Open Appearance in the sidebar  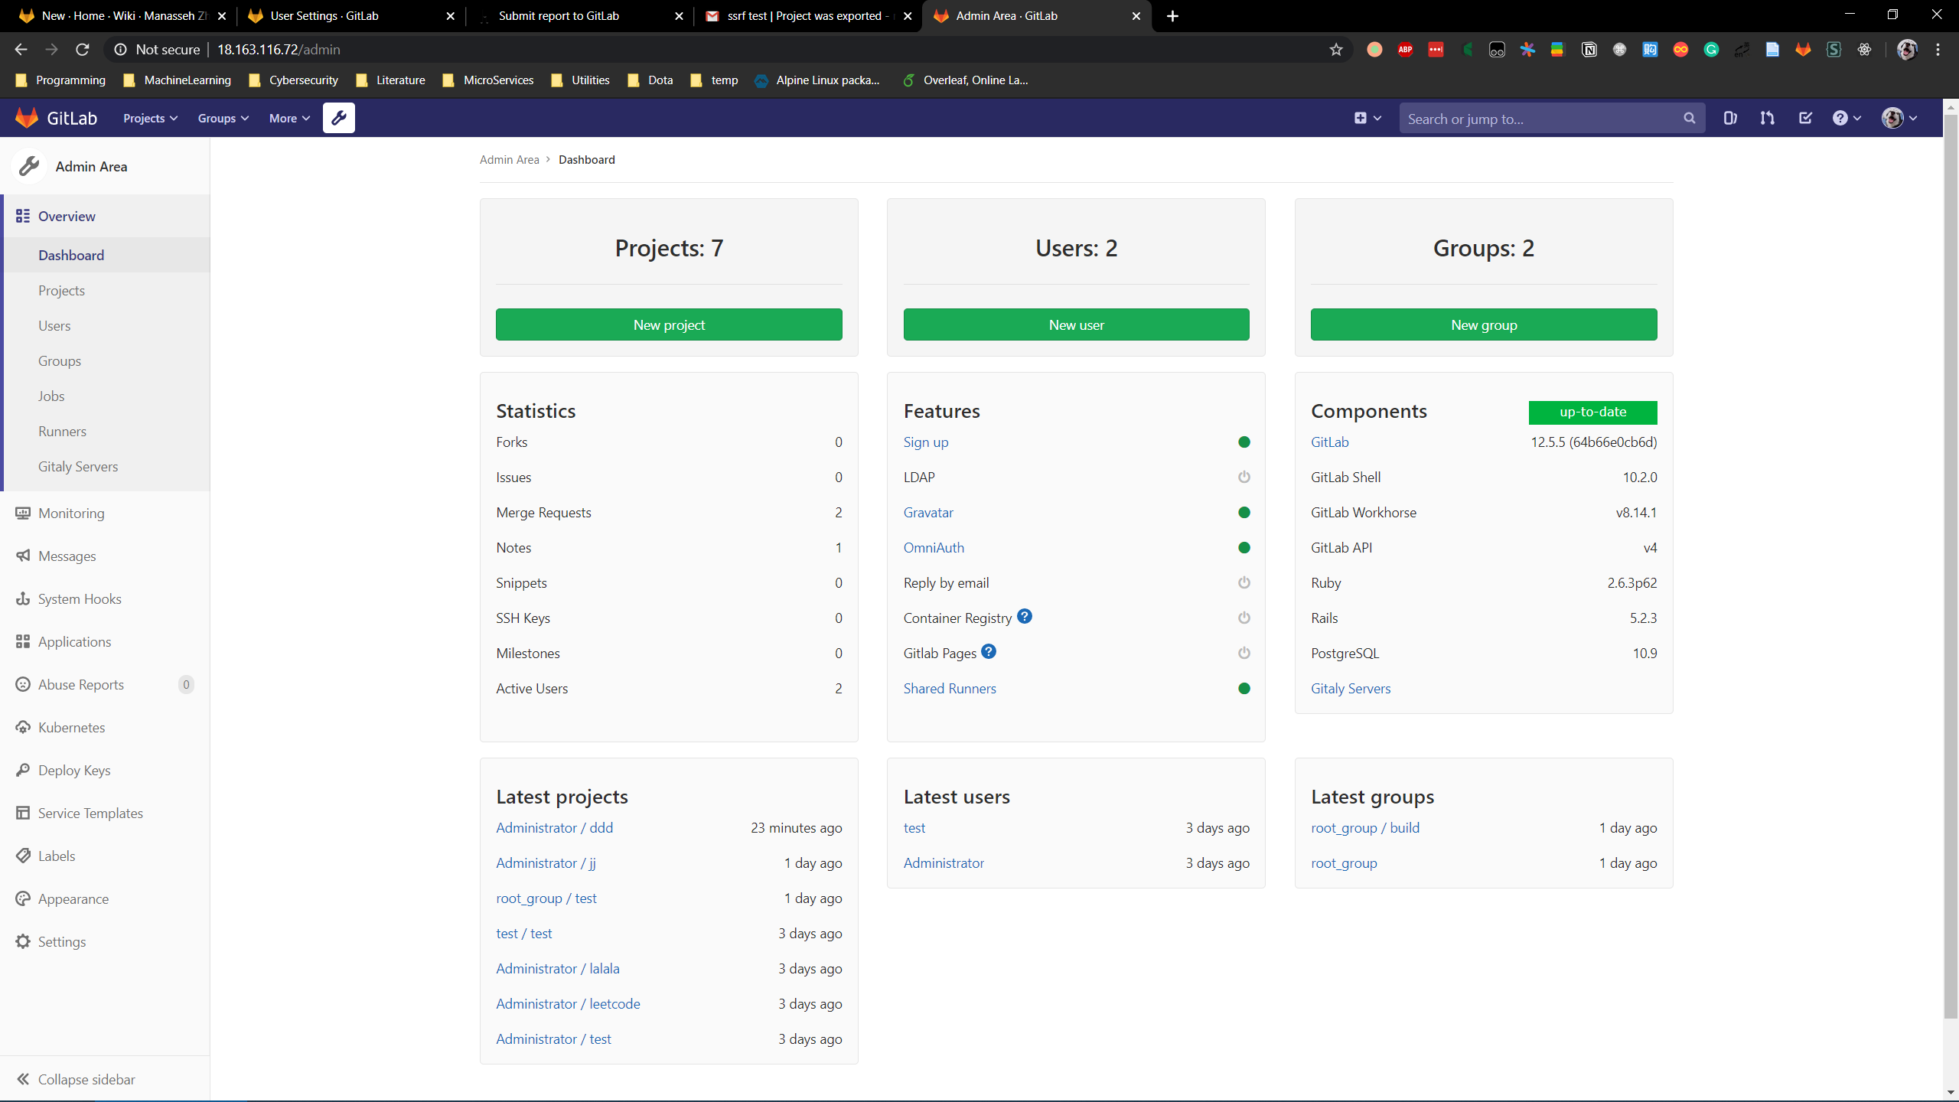click(105, 899)
